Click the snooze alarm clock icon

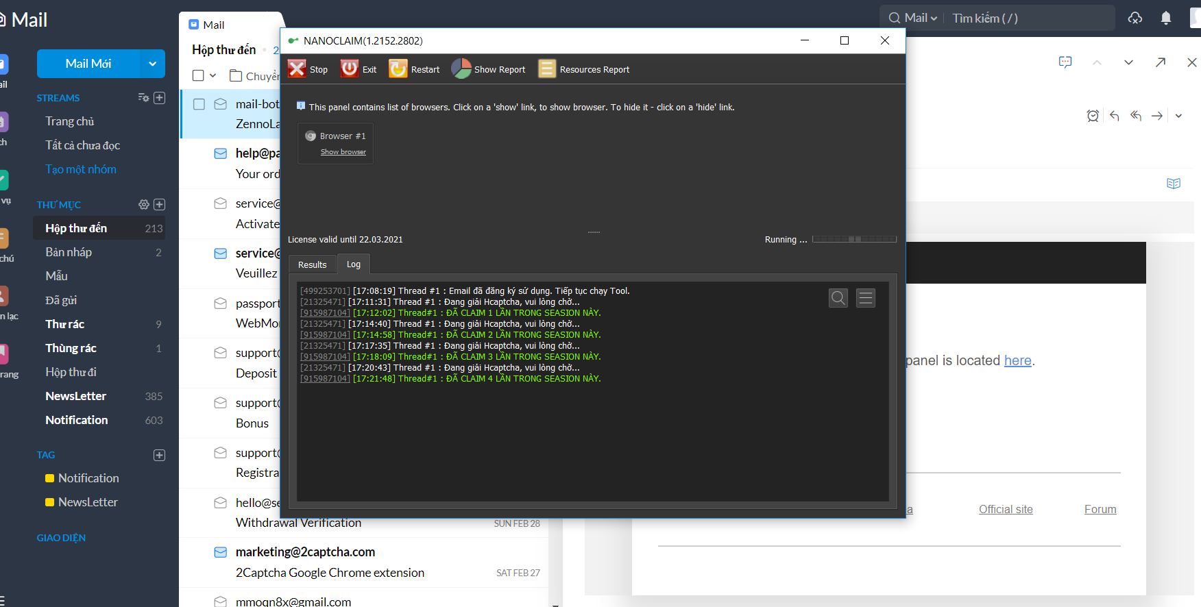point(1093,116)
